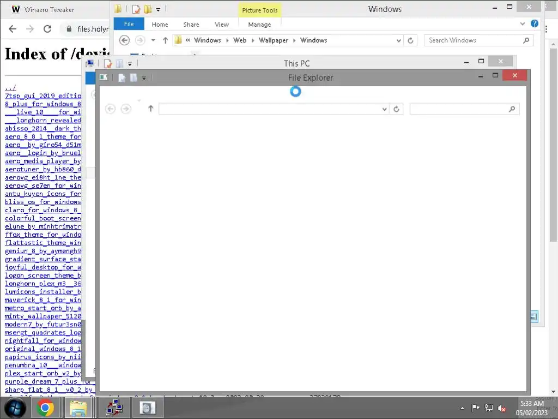Open the Manage tab under Picture Tools
Viewport: 558px width, 419px height.
(259, 24)
